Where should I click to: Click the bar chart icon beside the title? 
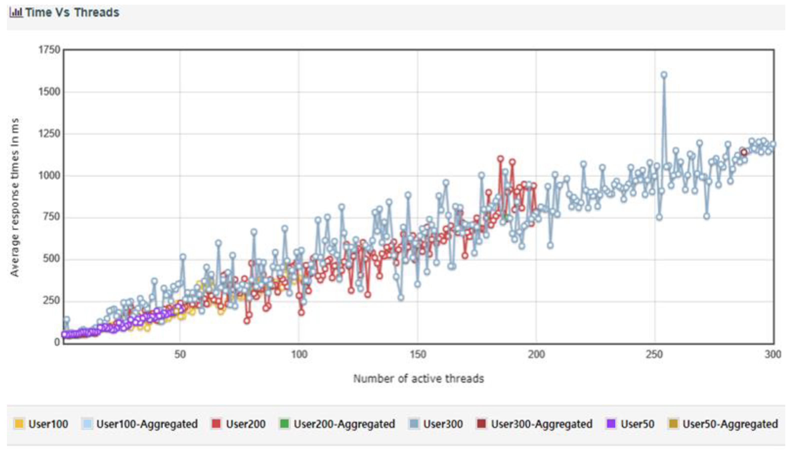tap(16, 13)
